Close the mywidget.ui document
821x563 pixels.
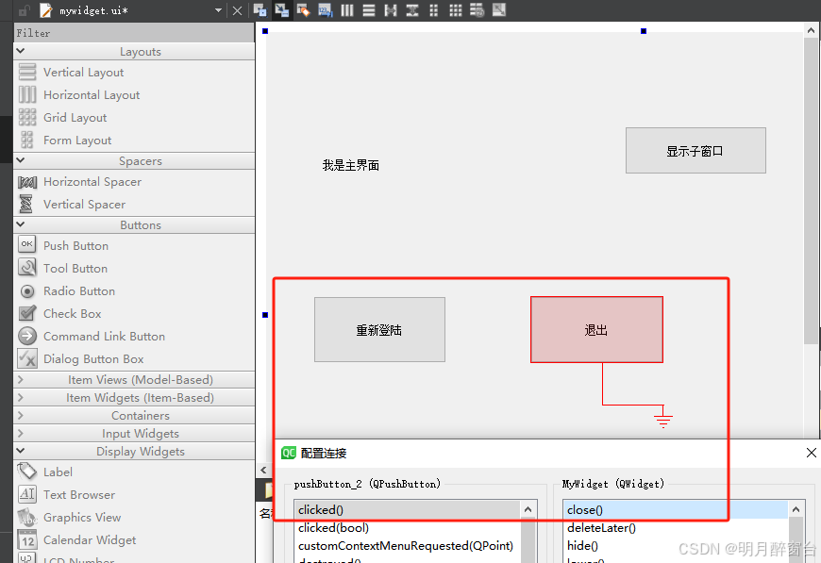click(x=237, y=10)
